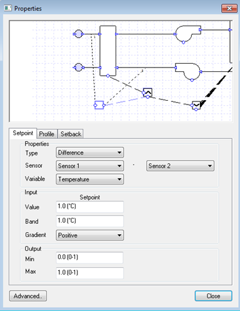Open the Gradient dropdown showing Positive
The image size is (240, 311).
pos(90,235)
